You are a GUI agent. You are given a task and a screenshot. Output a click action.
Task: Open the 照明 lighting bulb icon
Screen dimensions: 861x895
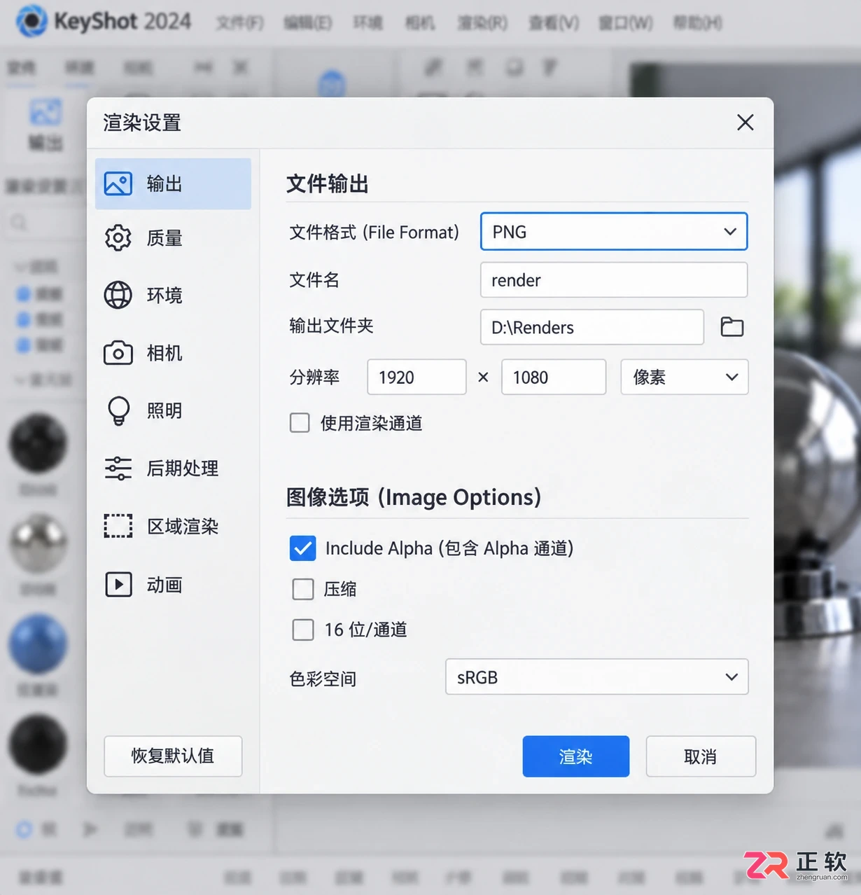(118, 411)
